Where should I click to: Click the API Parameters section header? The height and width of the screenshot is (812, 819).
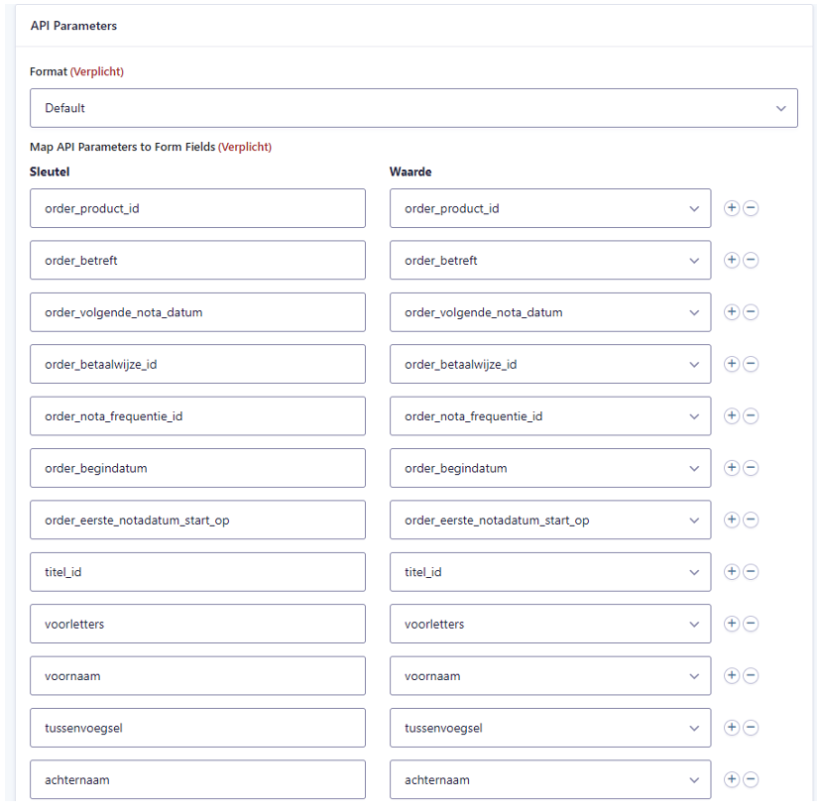click(x=73, y=26)
